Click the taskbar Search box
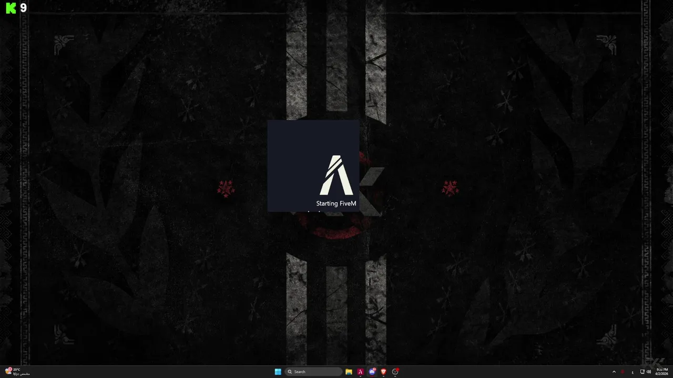 [x=313, y=372]
